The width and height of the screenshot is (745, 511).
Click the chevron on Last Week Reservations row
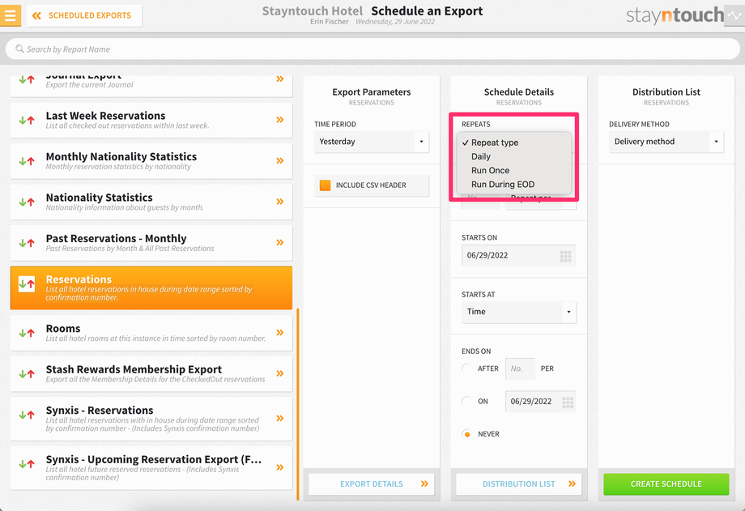pyautogui.click(x=280, y=120)
